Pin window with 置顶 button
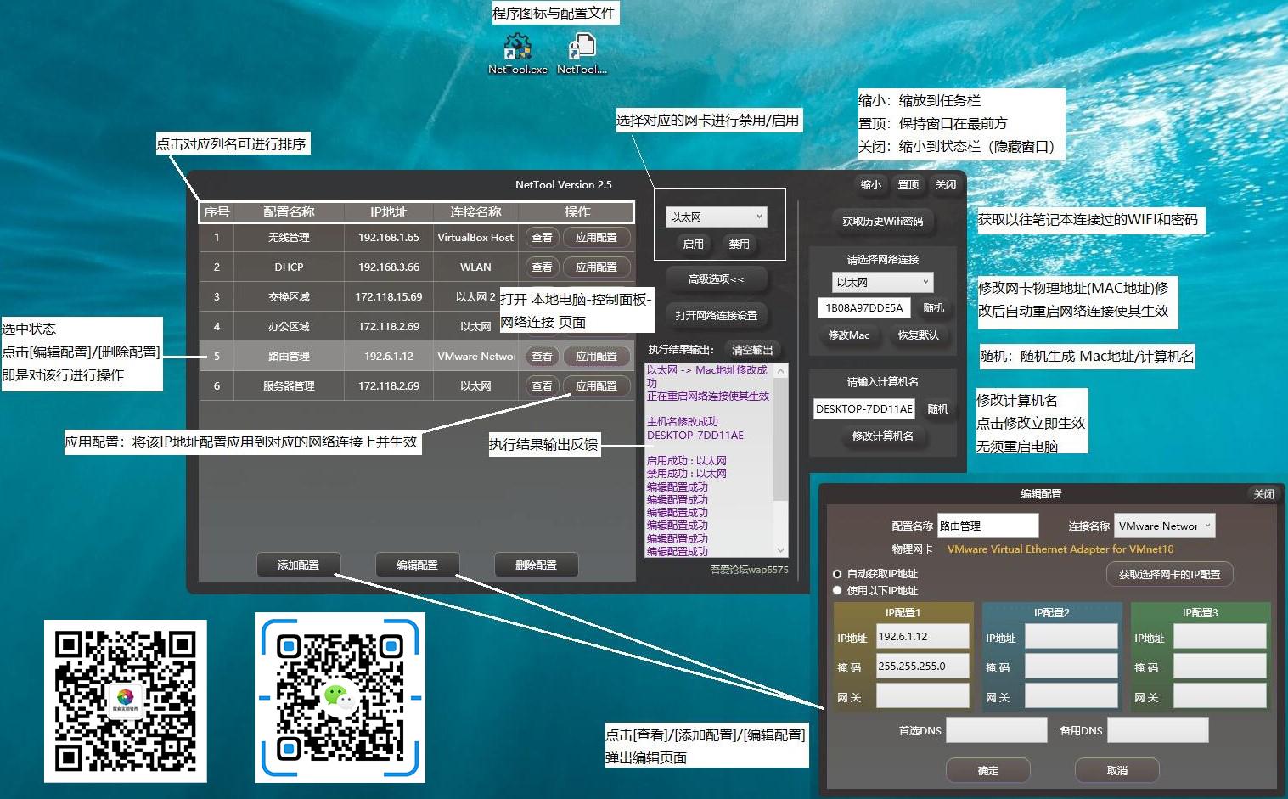The height and width of the screenshot is (799, 1288). coord(908,185)
